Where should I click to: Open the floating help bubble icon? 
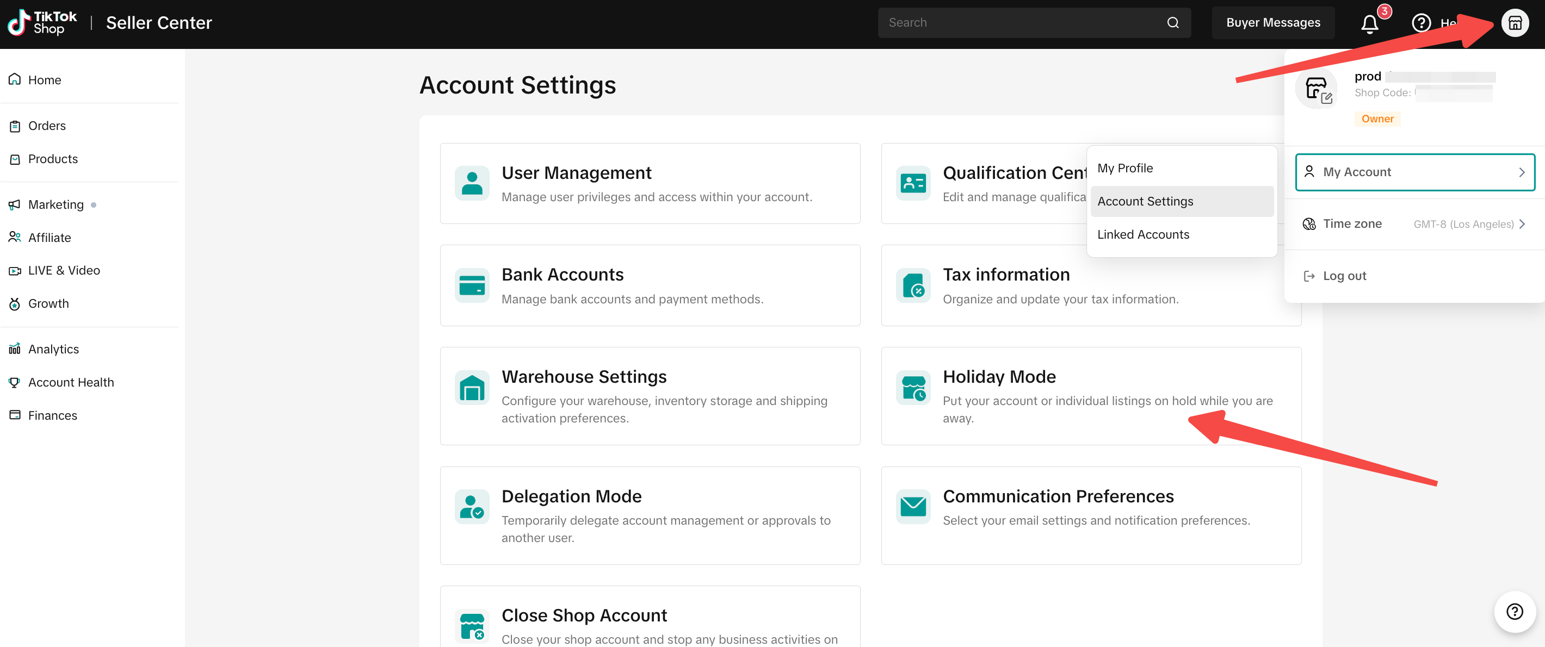click(x=1514, y=611)
